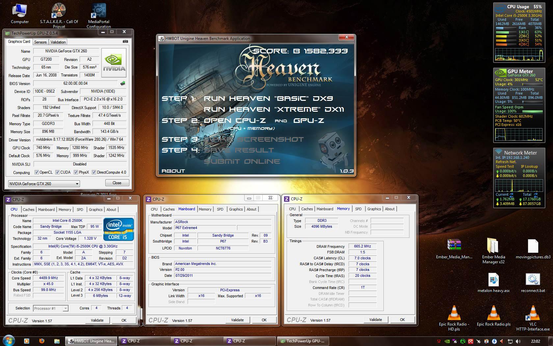Launch VLC HTTP-Interface.exe shortcut
The height and width of the screenshot is (346, 553).
click(x=533, y=318)
